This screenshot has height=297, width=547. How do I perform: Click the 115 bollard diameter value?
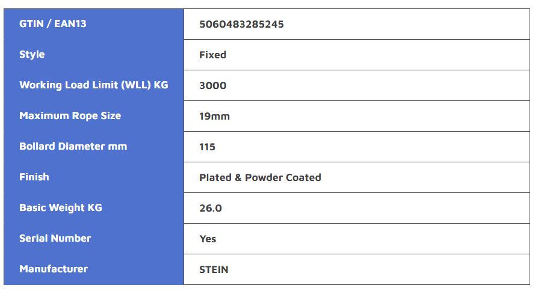tap(207, 147)
